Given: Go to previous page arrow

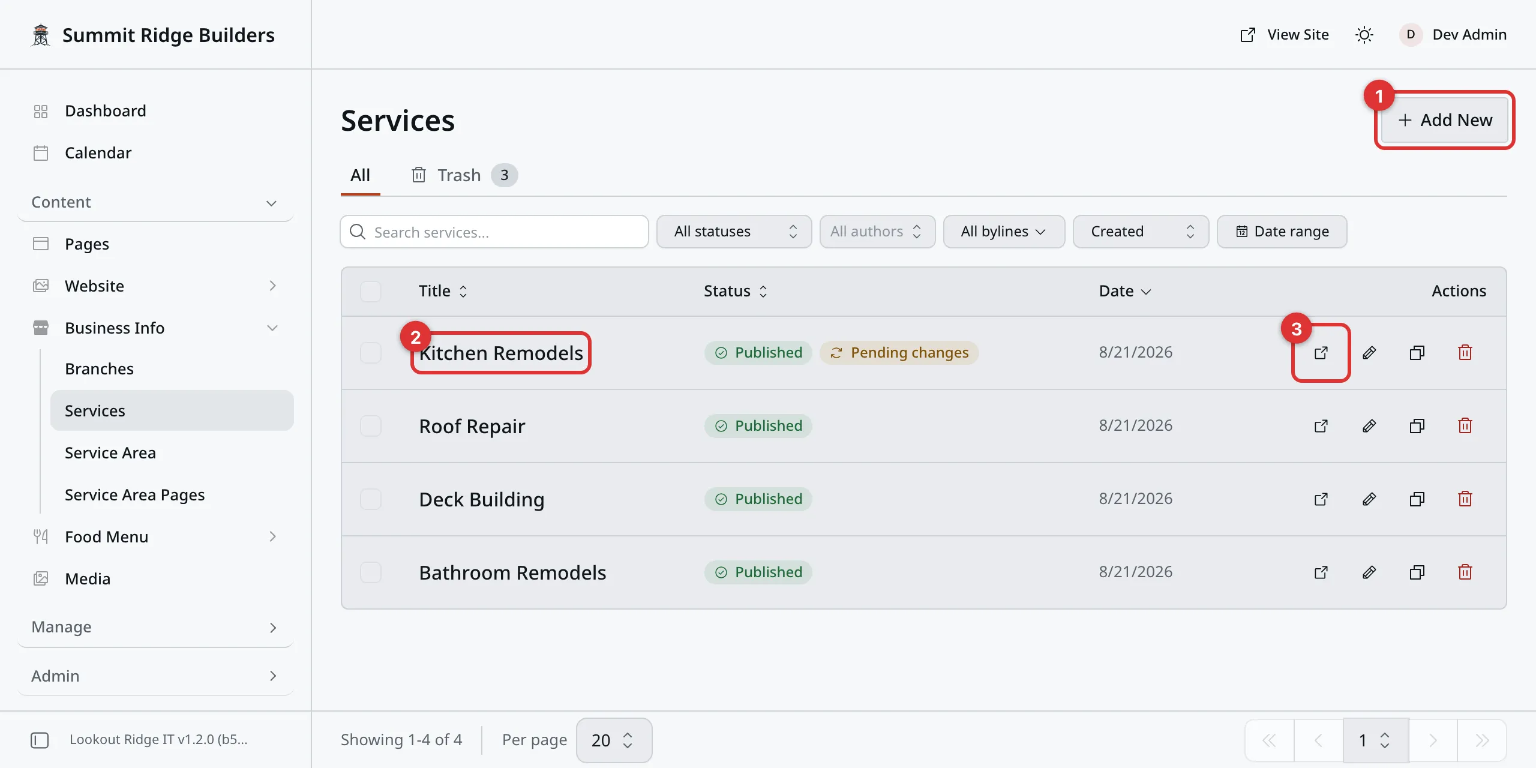Looking at the screenshot, I should [1318, 740].
